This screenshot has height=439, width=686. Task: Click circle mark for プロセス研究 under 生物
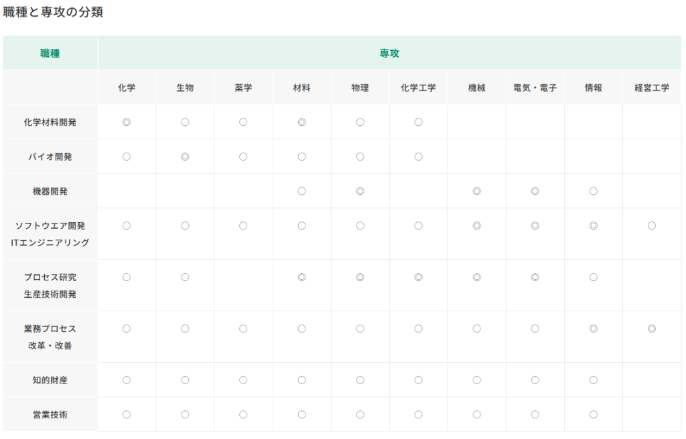pyautogui.click(x=185, y=277)
